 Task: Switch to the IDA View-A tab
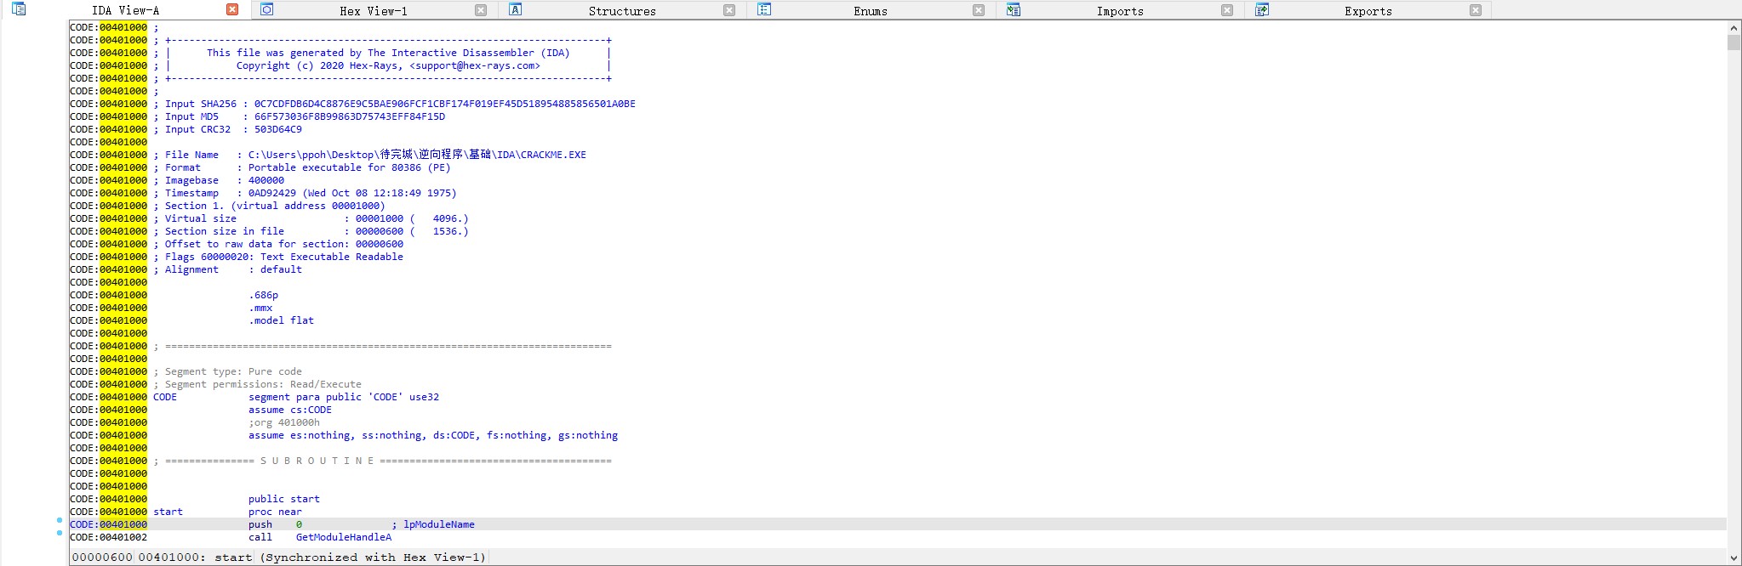point(126,10)
